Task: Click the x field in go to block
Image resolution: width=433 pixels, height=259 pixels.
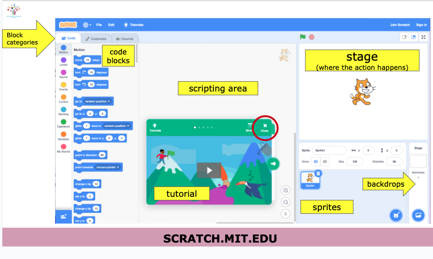Action: click(x=90, y=114)
